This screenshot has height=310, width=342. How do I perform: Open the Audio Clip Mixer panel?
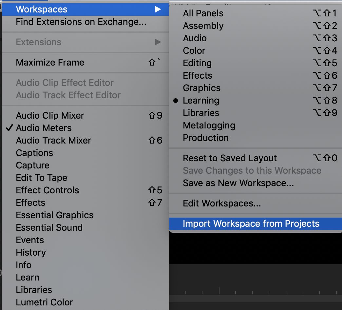(50, 115)
